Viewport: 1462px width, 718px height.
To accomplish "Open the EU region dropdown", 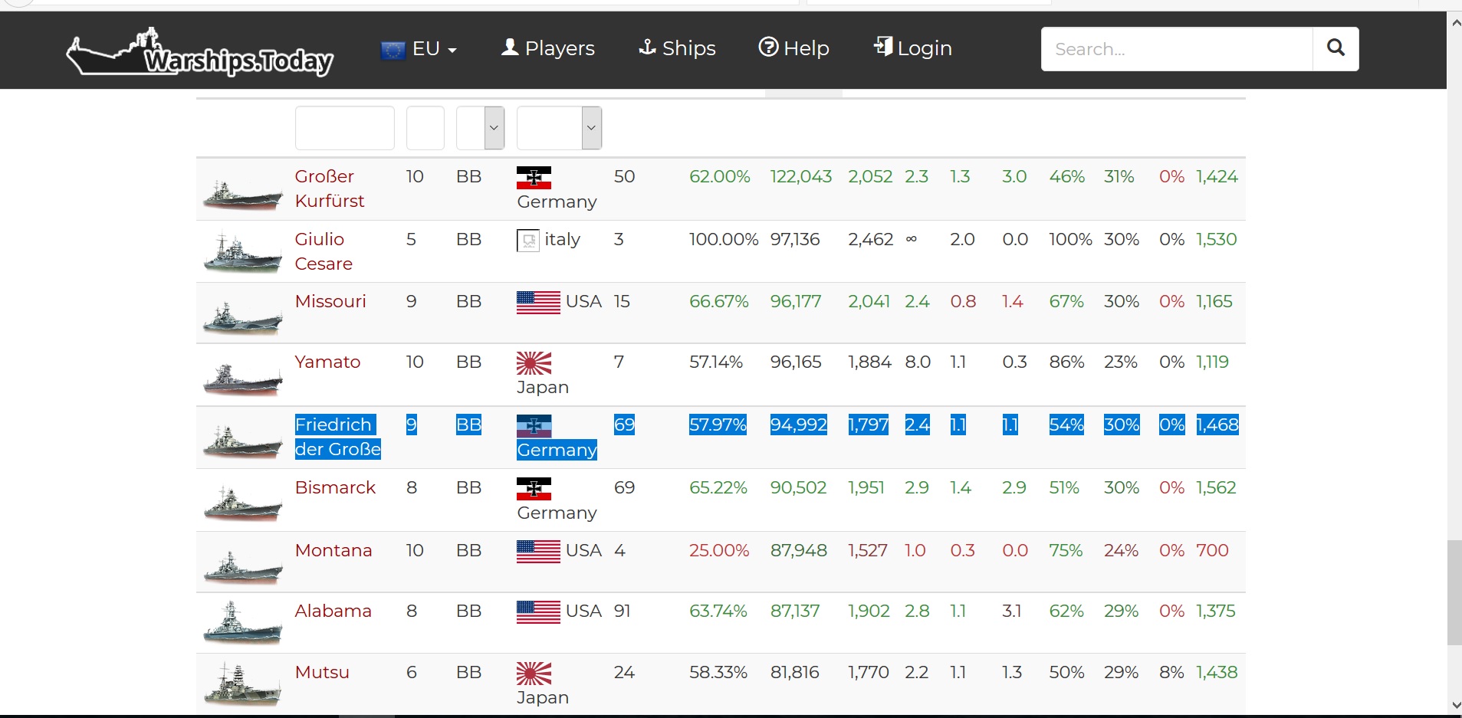I will [x=419, y=49].
